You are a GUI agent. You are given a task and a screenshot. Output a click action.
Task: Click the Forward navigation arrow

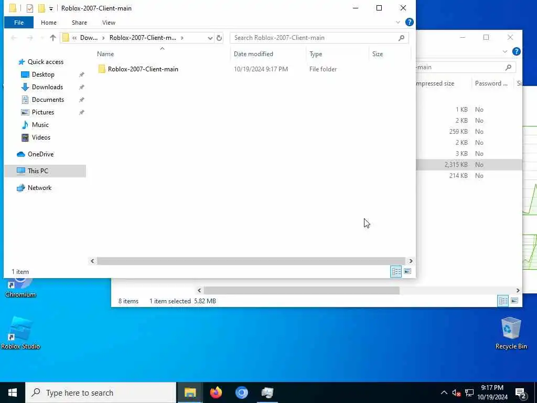point(30,38)
